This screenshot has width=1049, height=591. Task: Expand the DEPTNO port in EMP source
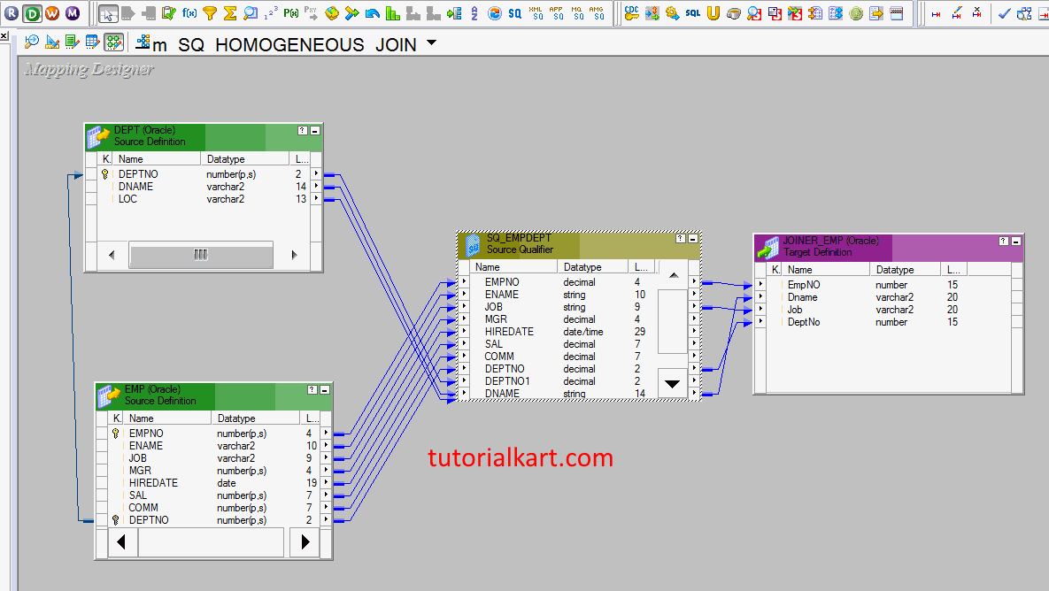(x=326, y=519)
